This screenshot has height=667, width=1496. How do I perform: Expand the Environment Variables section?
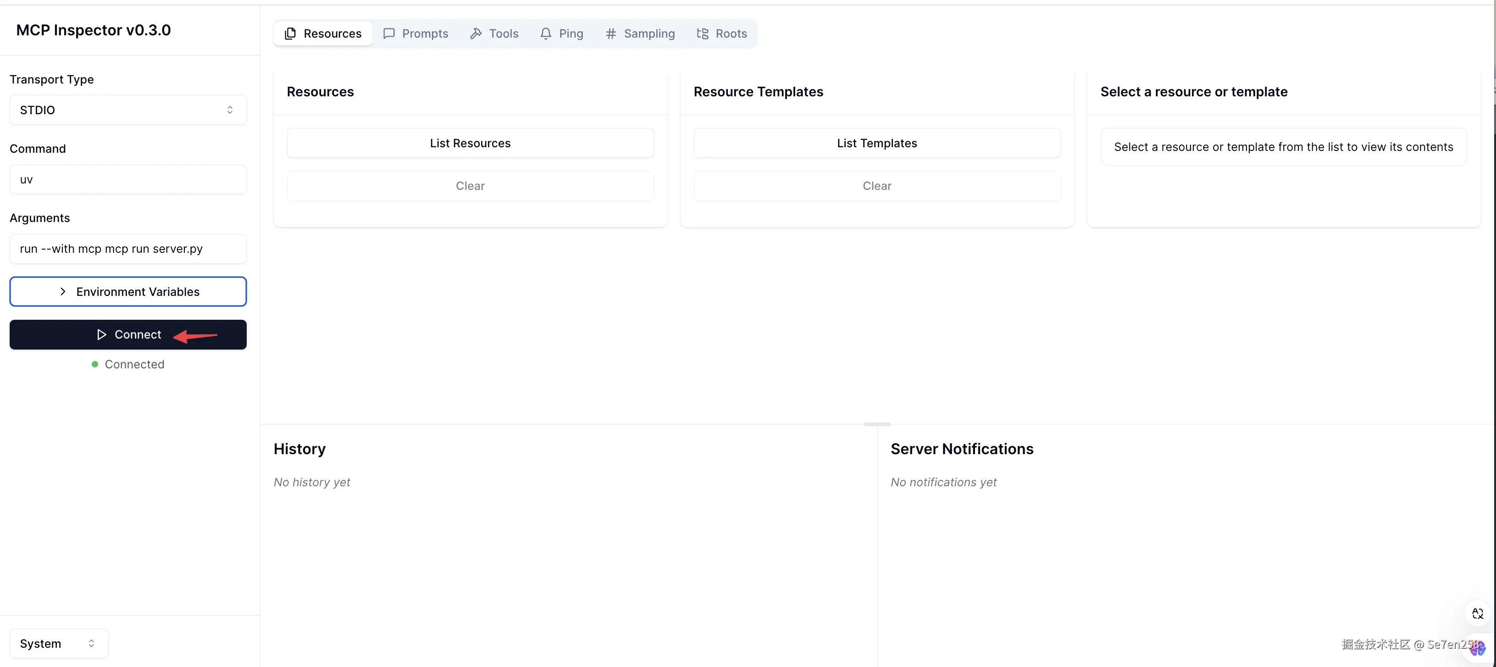coord(128,292)
